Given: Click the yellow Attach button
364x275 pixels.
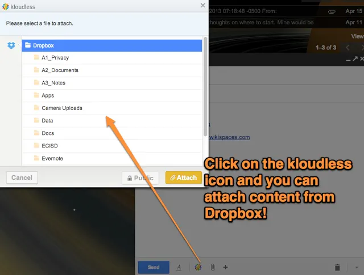Looking at the screenshot, I should (184, 177).
